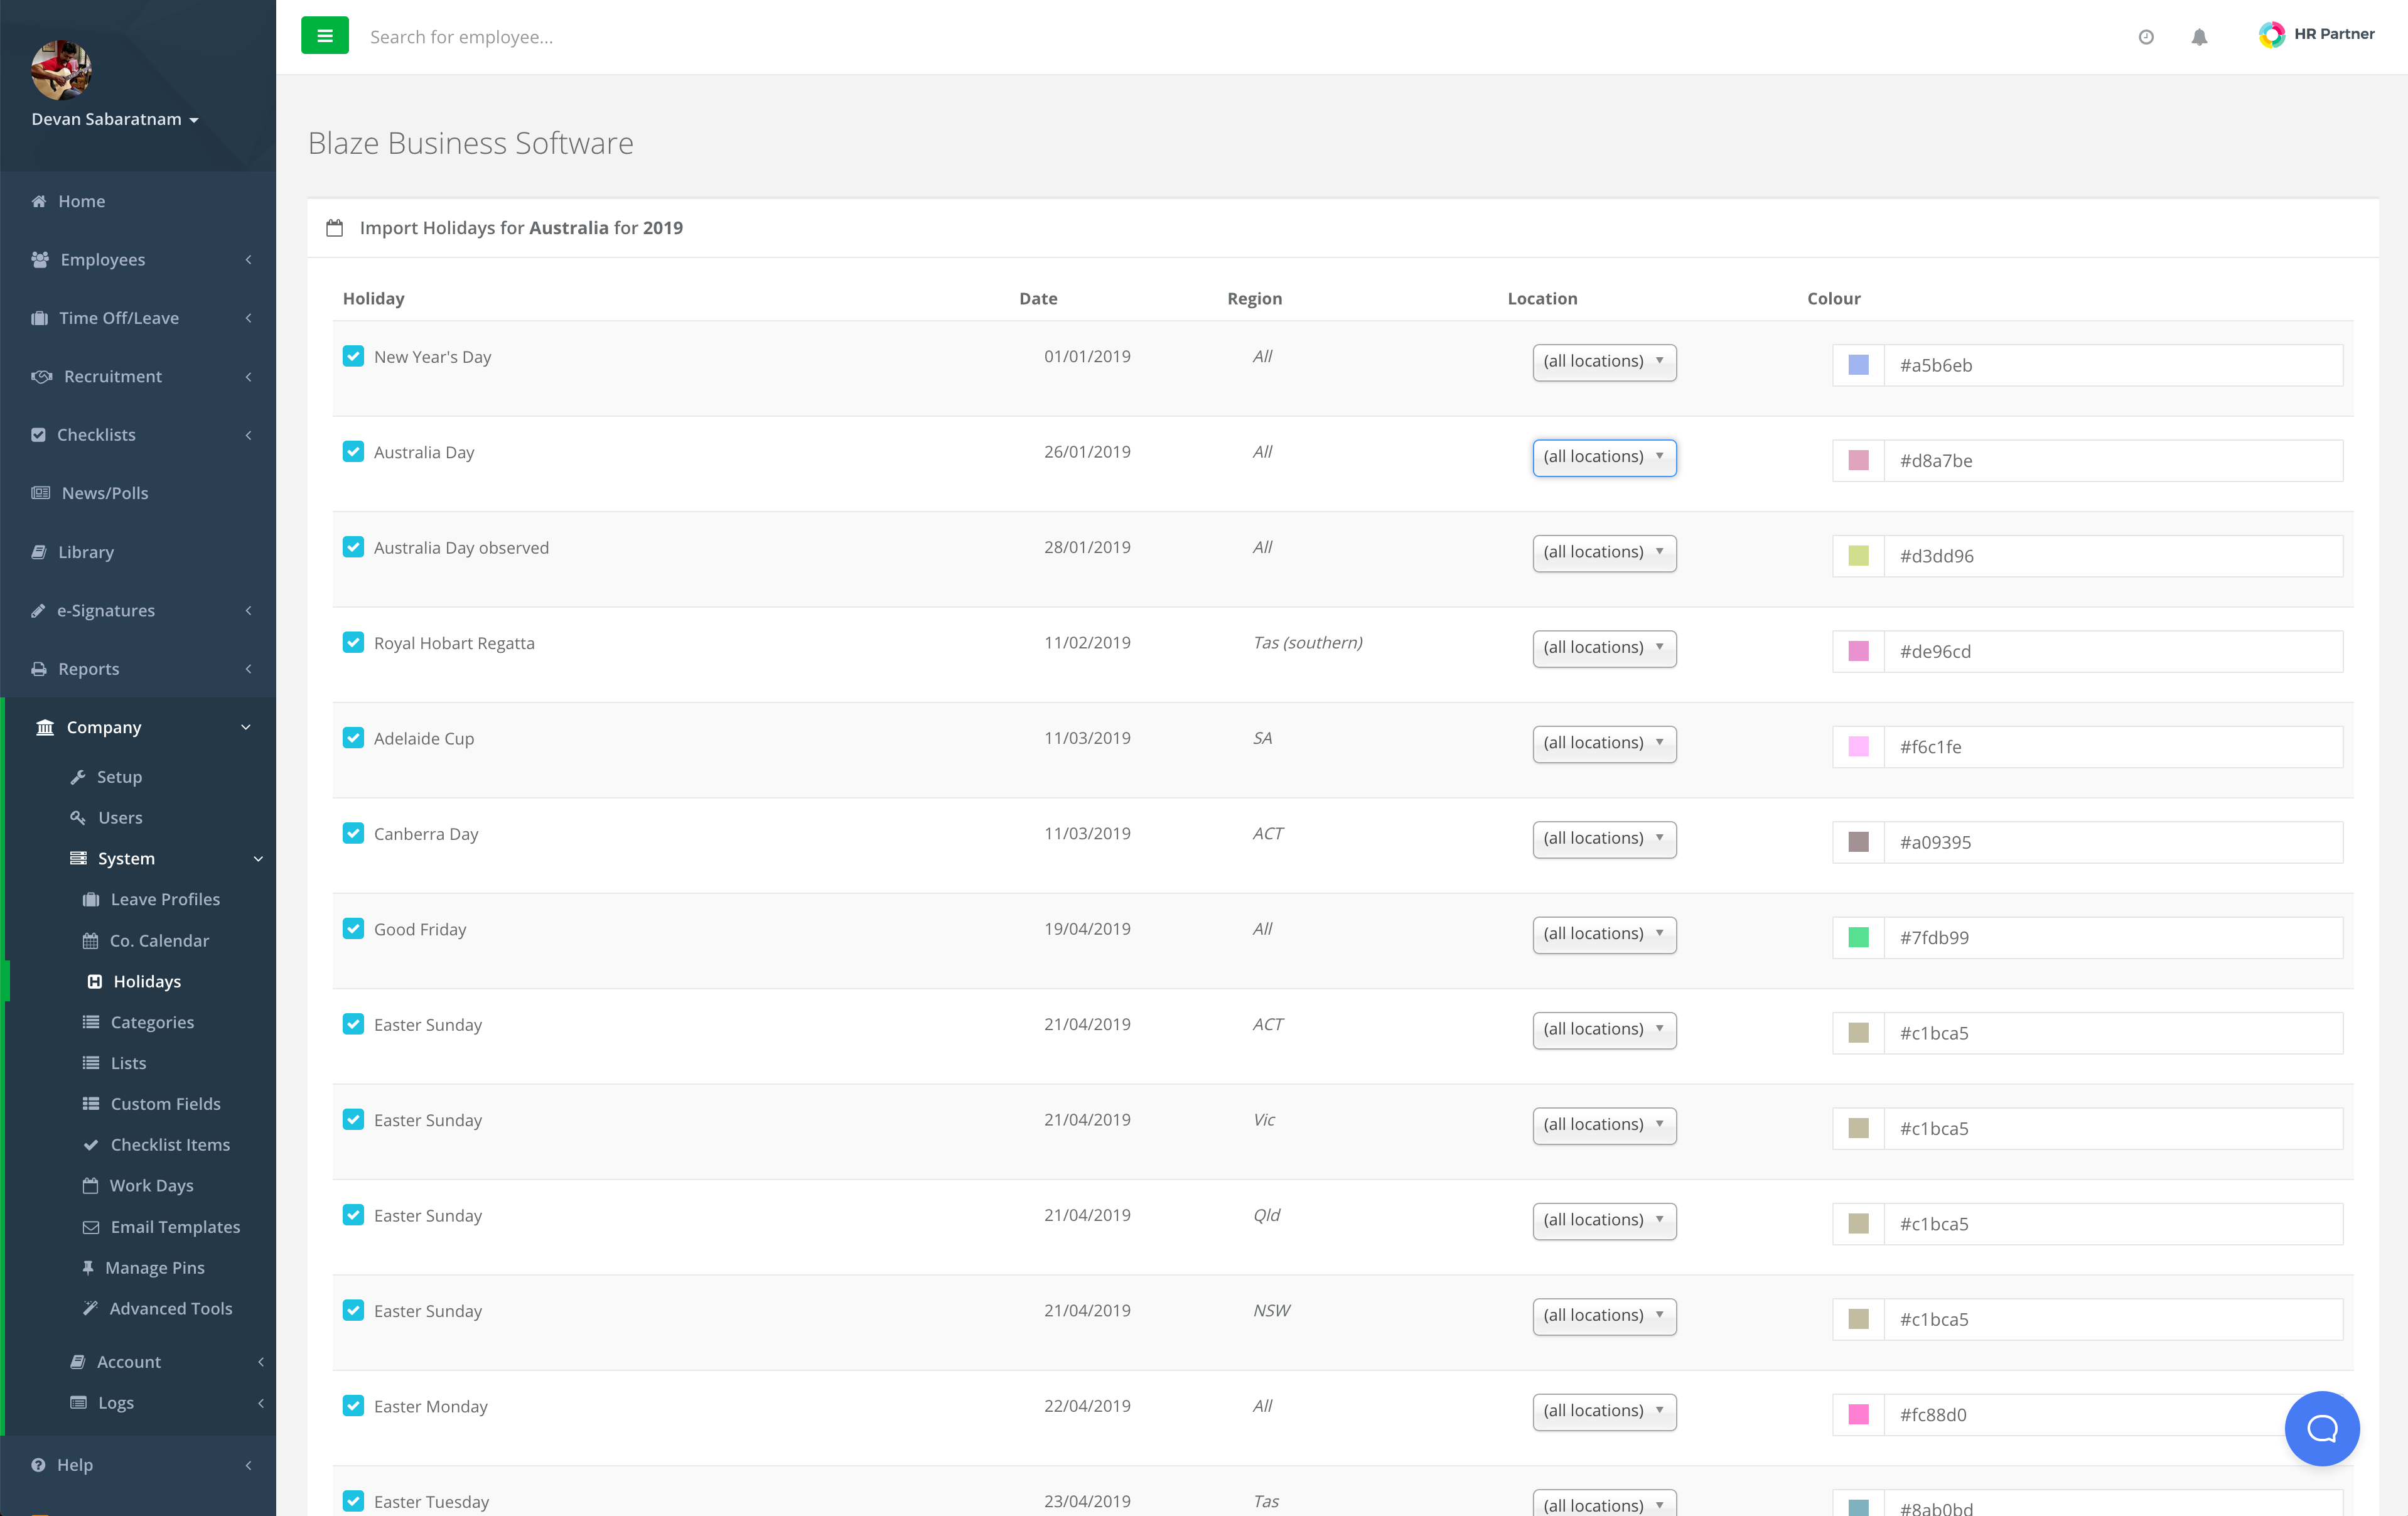This screenshot has height=1516, width=2408.
Task: Click the Email Templates envelope icon
Action: pyautogui.click(x=91, y=1227)
